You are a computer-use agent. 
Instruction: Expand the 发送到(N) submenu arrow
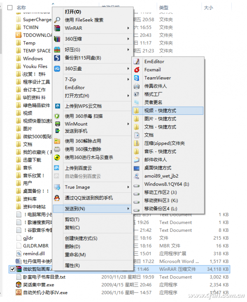pos(128,208)
